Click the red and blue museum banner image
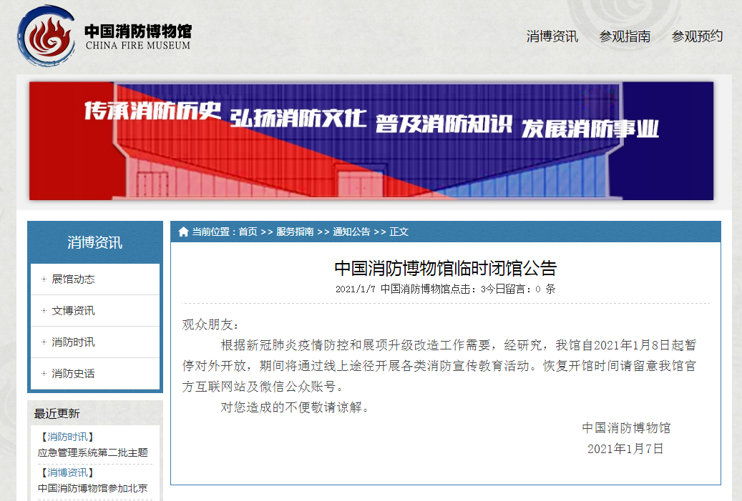This screenshot has width=742, height=501. pos(371,141)
